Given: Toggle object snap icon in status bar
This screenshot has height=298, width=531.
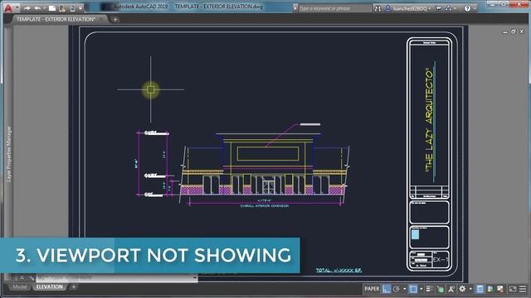Looking at the screenshot, I should click(413, 289).
